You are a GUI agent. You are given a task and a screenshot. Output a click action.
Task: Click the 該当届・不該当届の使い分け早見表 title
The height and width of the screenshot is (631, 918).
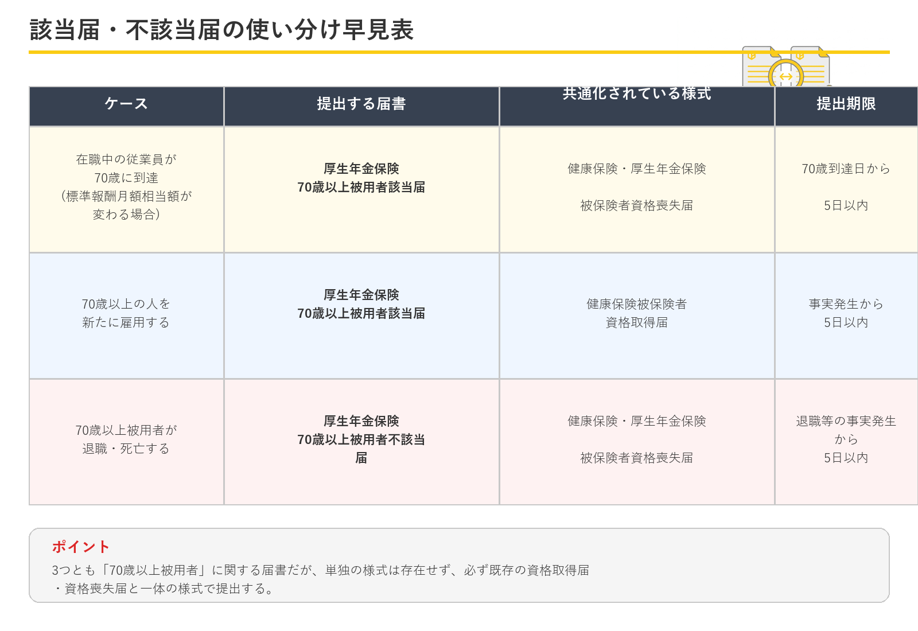tap(221, 30)
